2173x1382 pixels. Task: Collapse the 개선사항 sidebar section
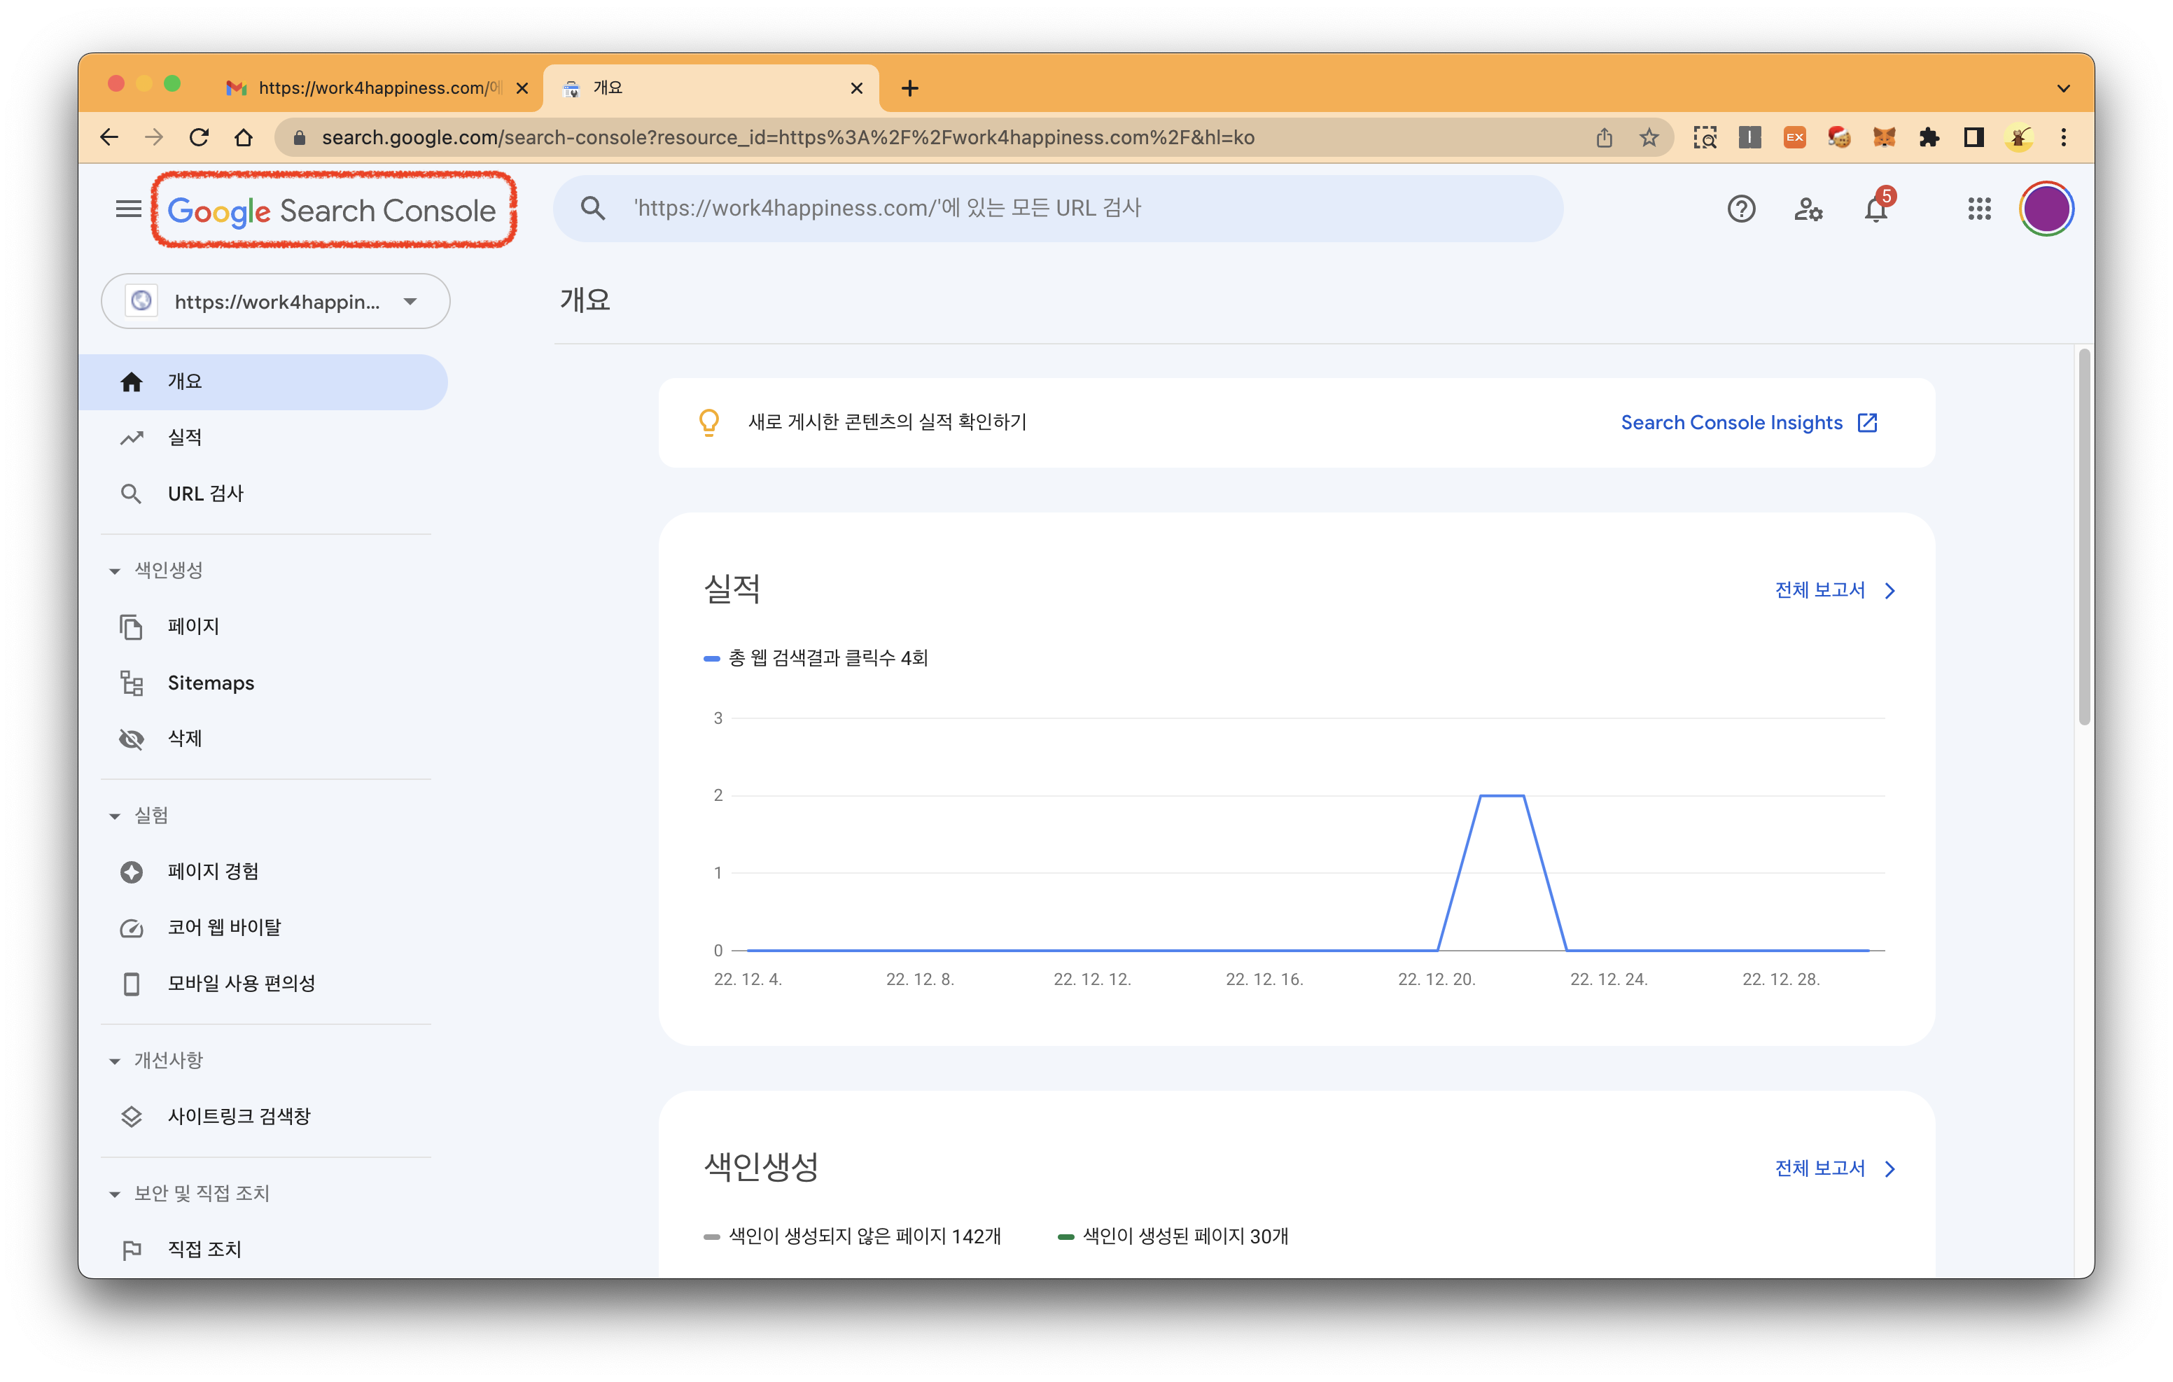[115, 1061]
